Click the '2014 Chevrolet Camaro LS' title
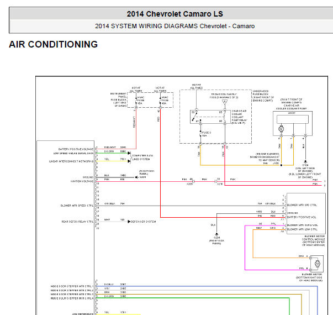This screenshot has width=333, height=315. (x=175, y=14)
